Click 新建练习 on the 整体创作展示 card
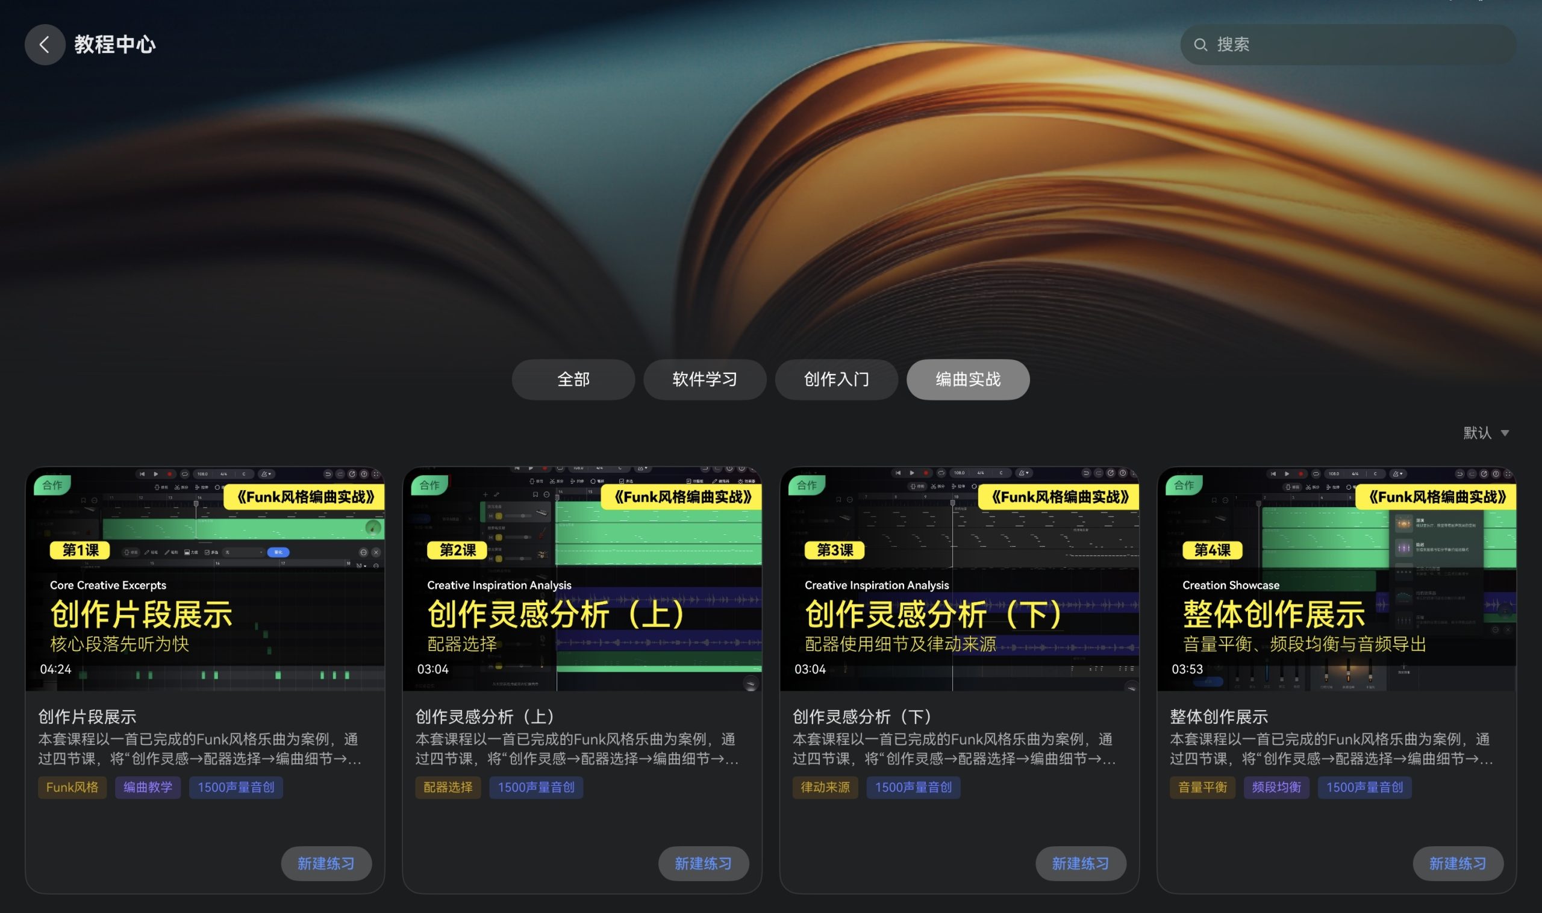The image size is (1542, 913). pyautogui.click(x=1458, y=863)
